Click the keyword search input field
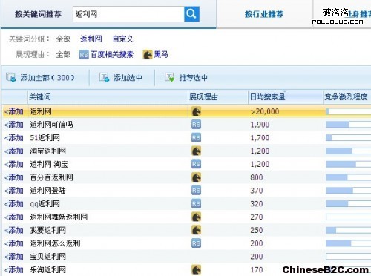371x276 pixels. [128, 14]
